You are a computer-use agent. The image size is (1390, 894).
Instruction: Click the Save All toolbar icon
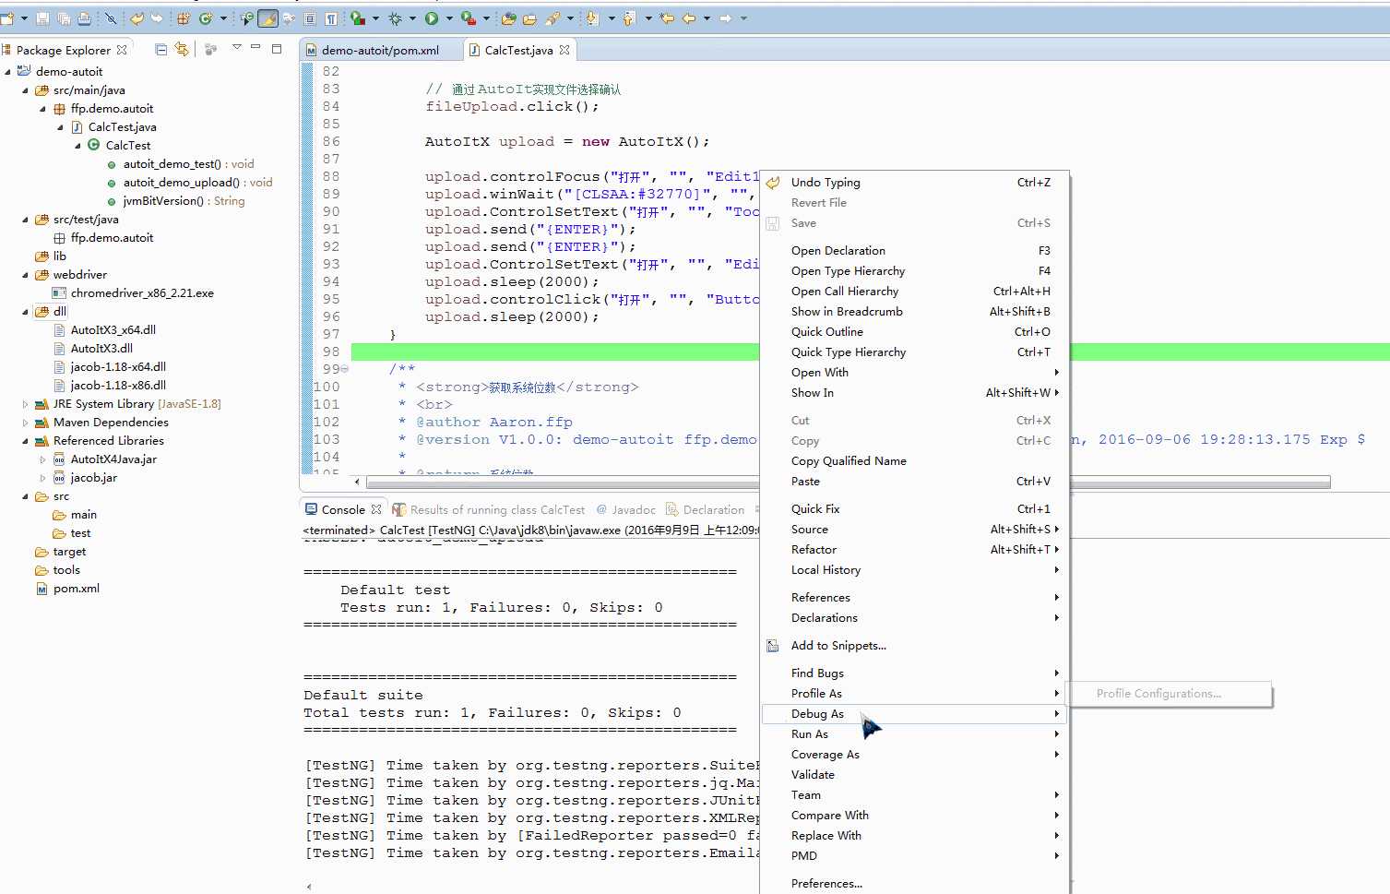coord(64,18)
